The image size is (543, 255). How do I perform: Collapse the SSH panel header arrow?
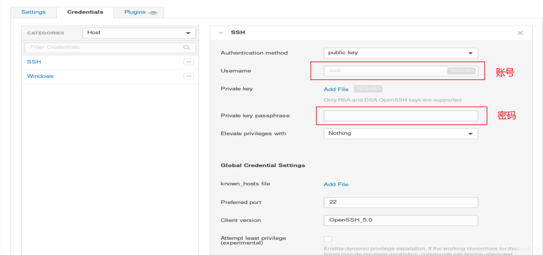(221, 33)
